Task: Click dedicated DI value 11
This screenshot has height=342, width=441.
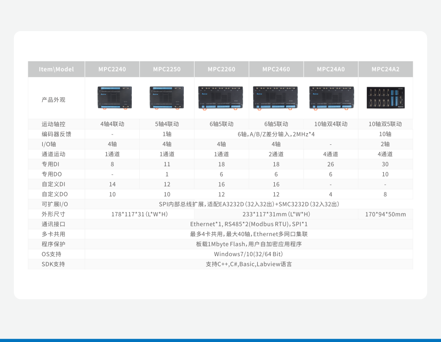Action: pos(167,164)
